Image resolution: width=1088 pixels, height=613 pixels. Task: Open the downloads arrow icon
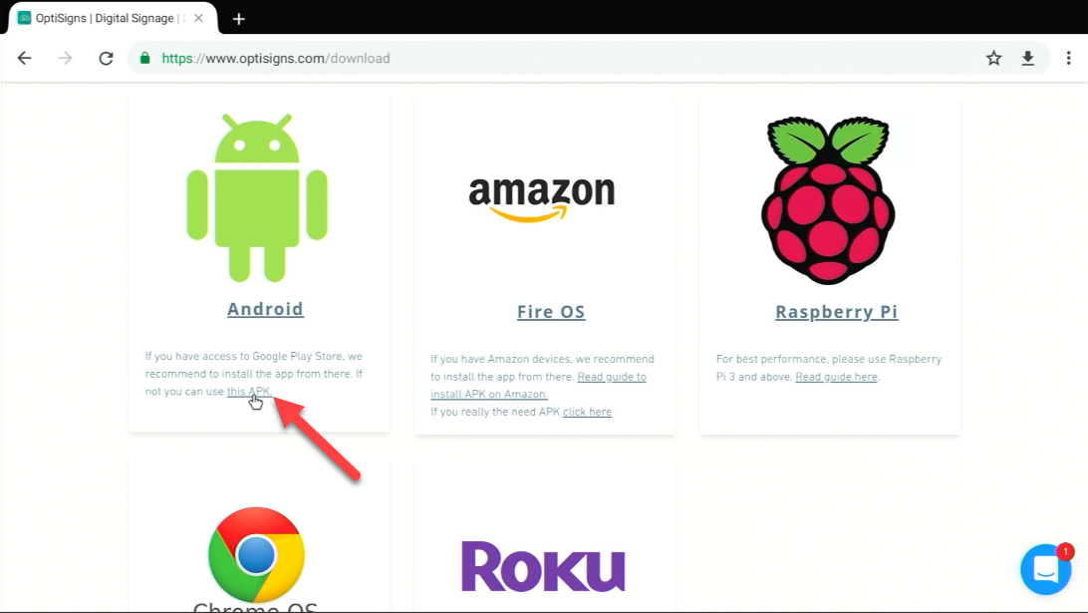point(1027,59)
